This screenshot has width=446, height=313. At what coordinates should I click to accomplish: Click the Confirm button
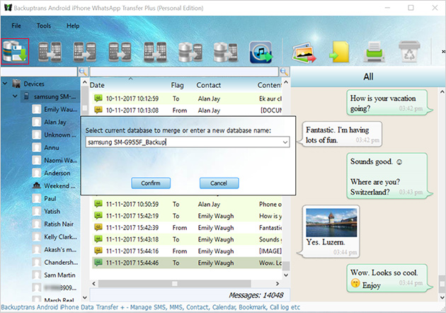(151, 183)
